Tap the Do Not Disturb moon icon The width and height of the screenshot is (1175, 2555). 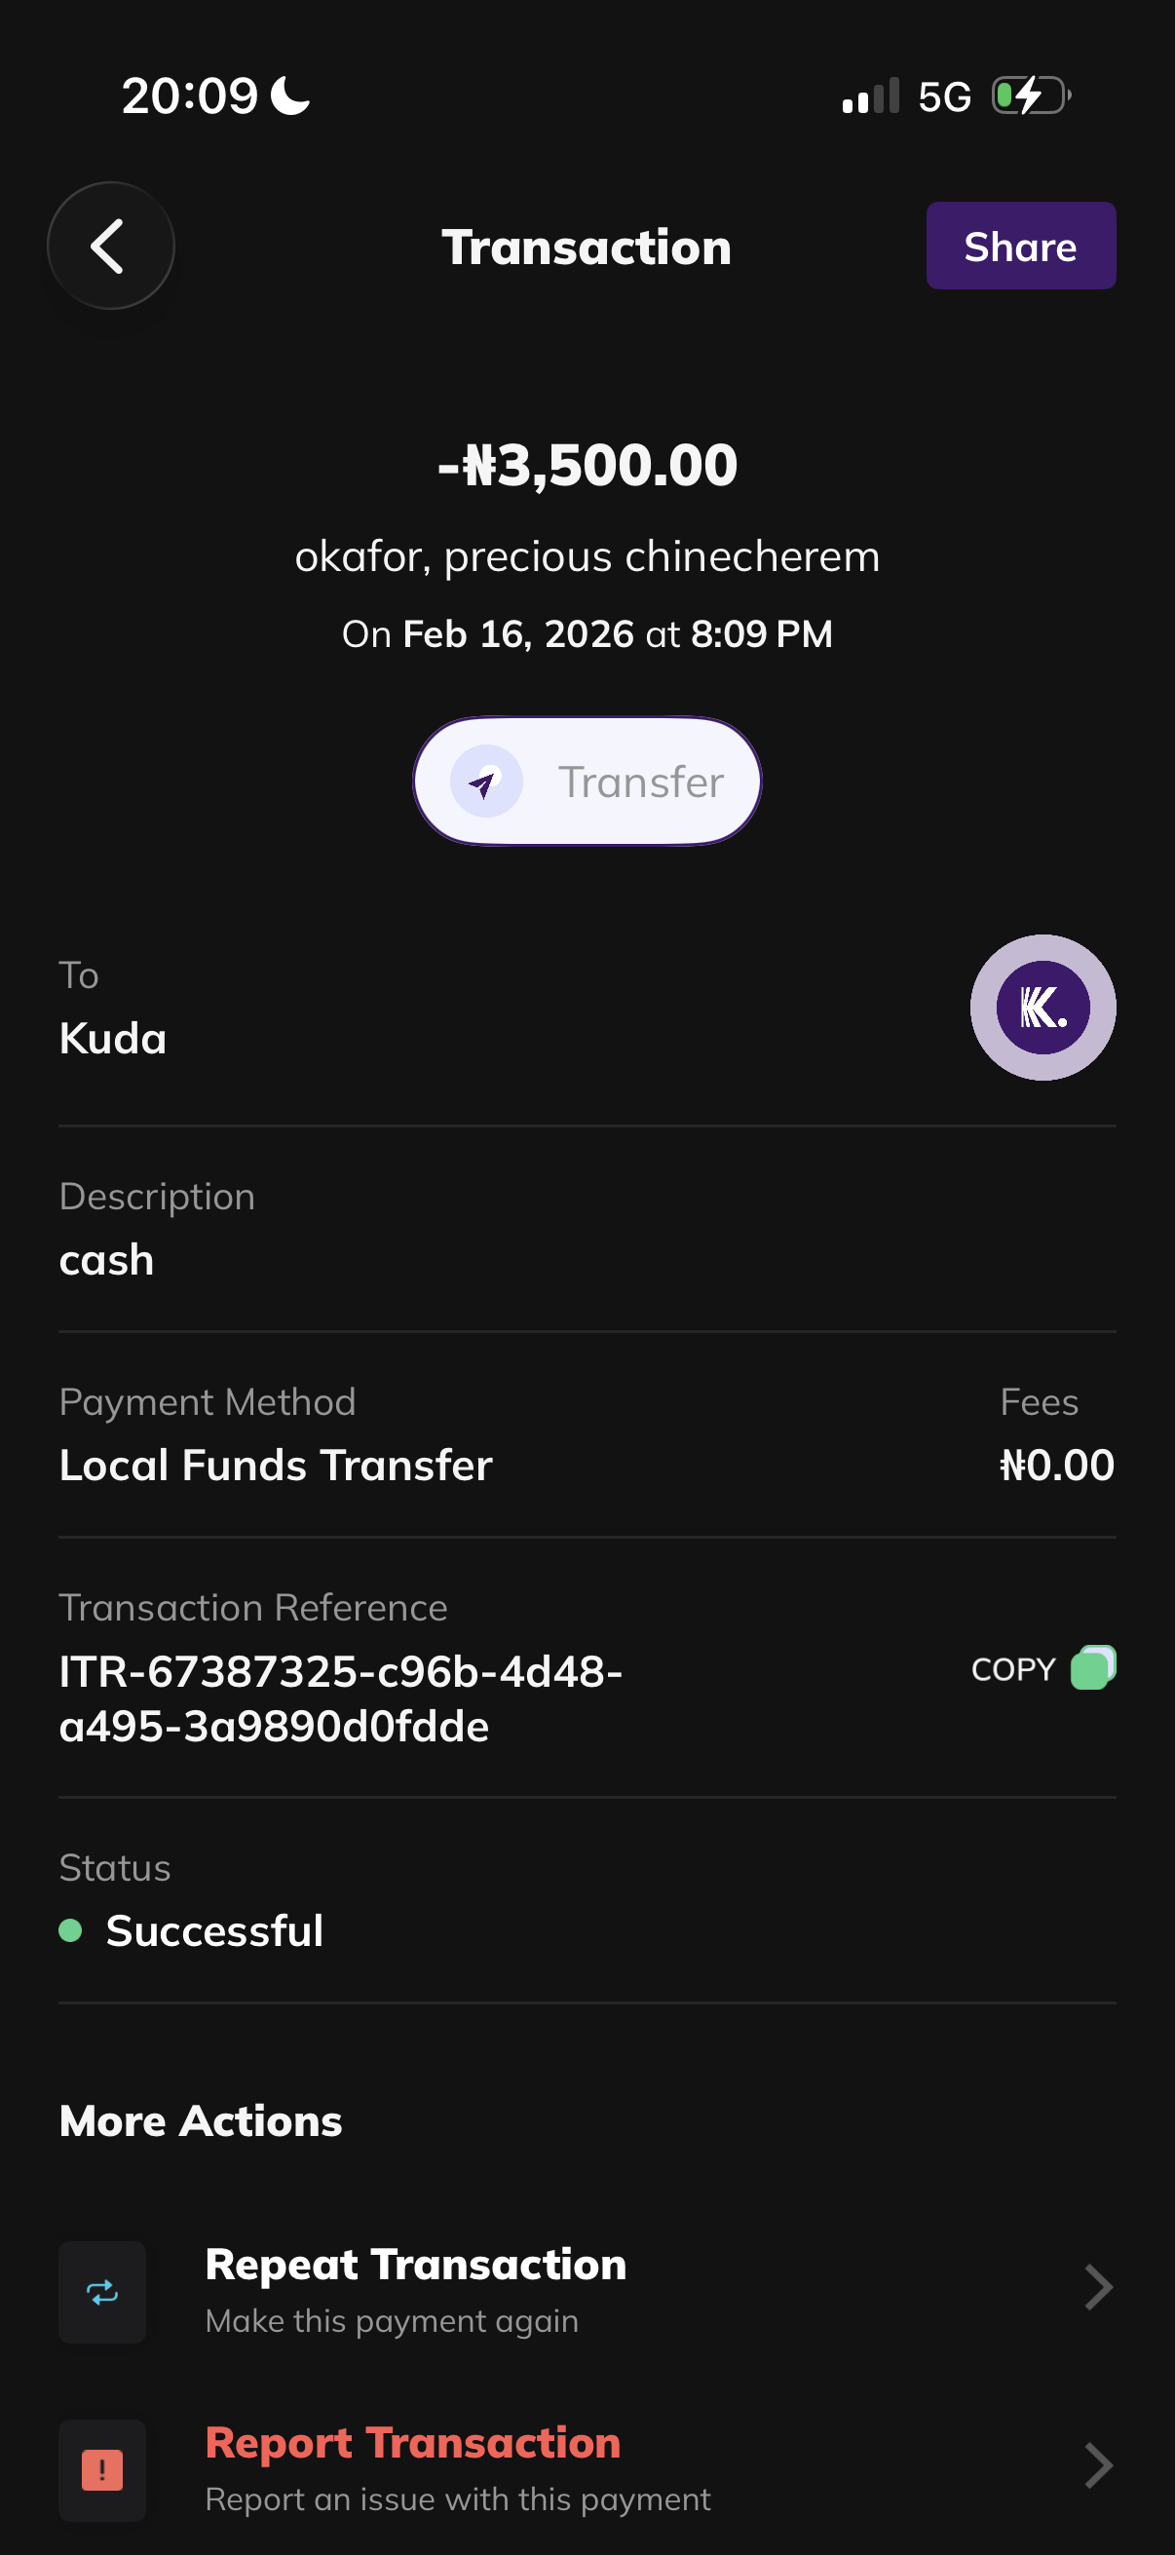(x=290, y=96)
